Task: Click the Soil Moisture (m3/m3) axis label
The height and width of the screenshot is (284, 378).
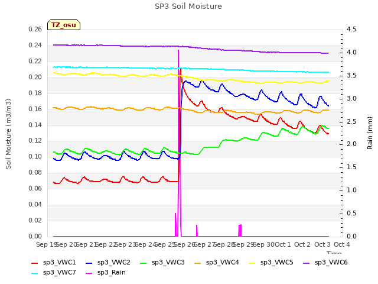Action: tap(8, 134)
